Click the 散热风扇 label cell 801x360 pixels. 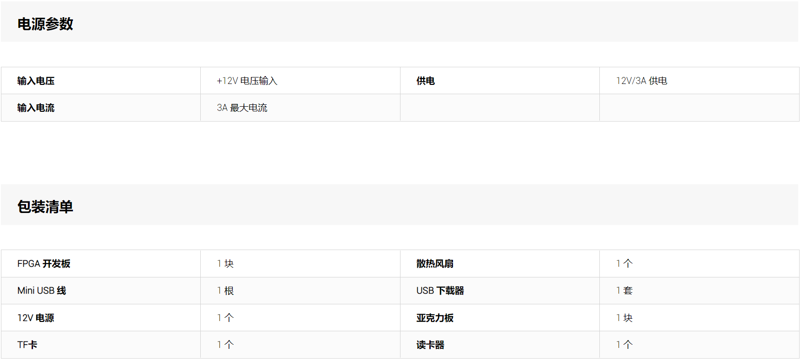434,264
